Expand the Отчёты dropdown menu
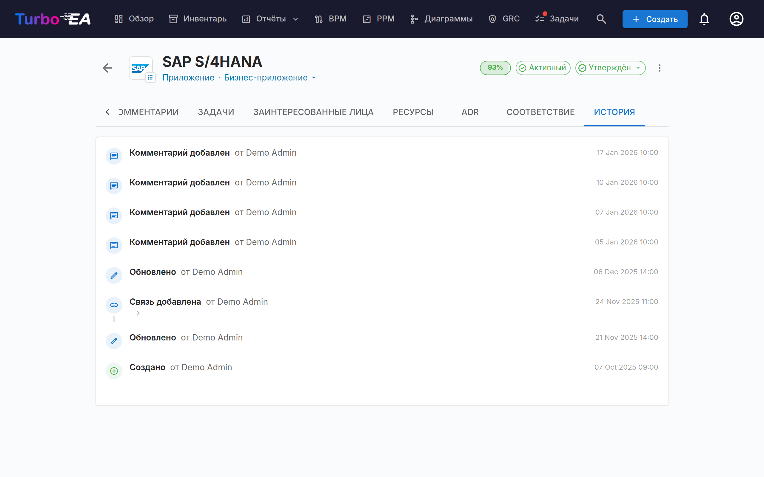This screenshot has height=477, width=764. tap(270, 19)
